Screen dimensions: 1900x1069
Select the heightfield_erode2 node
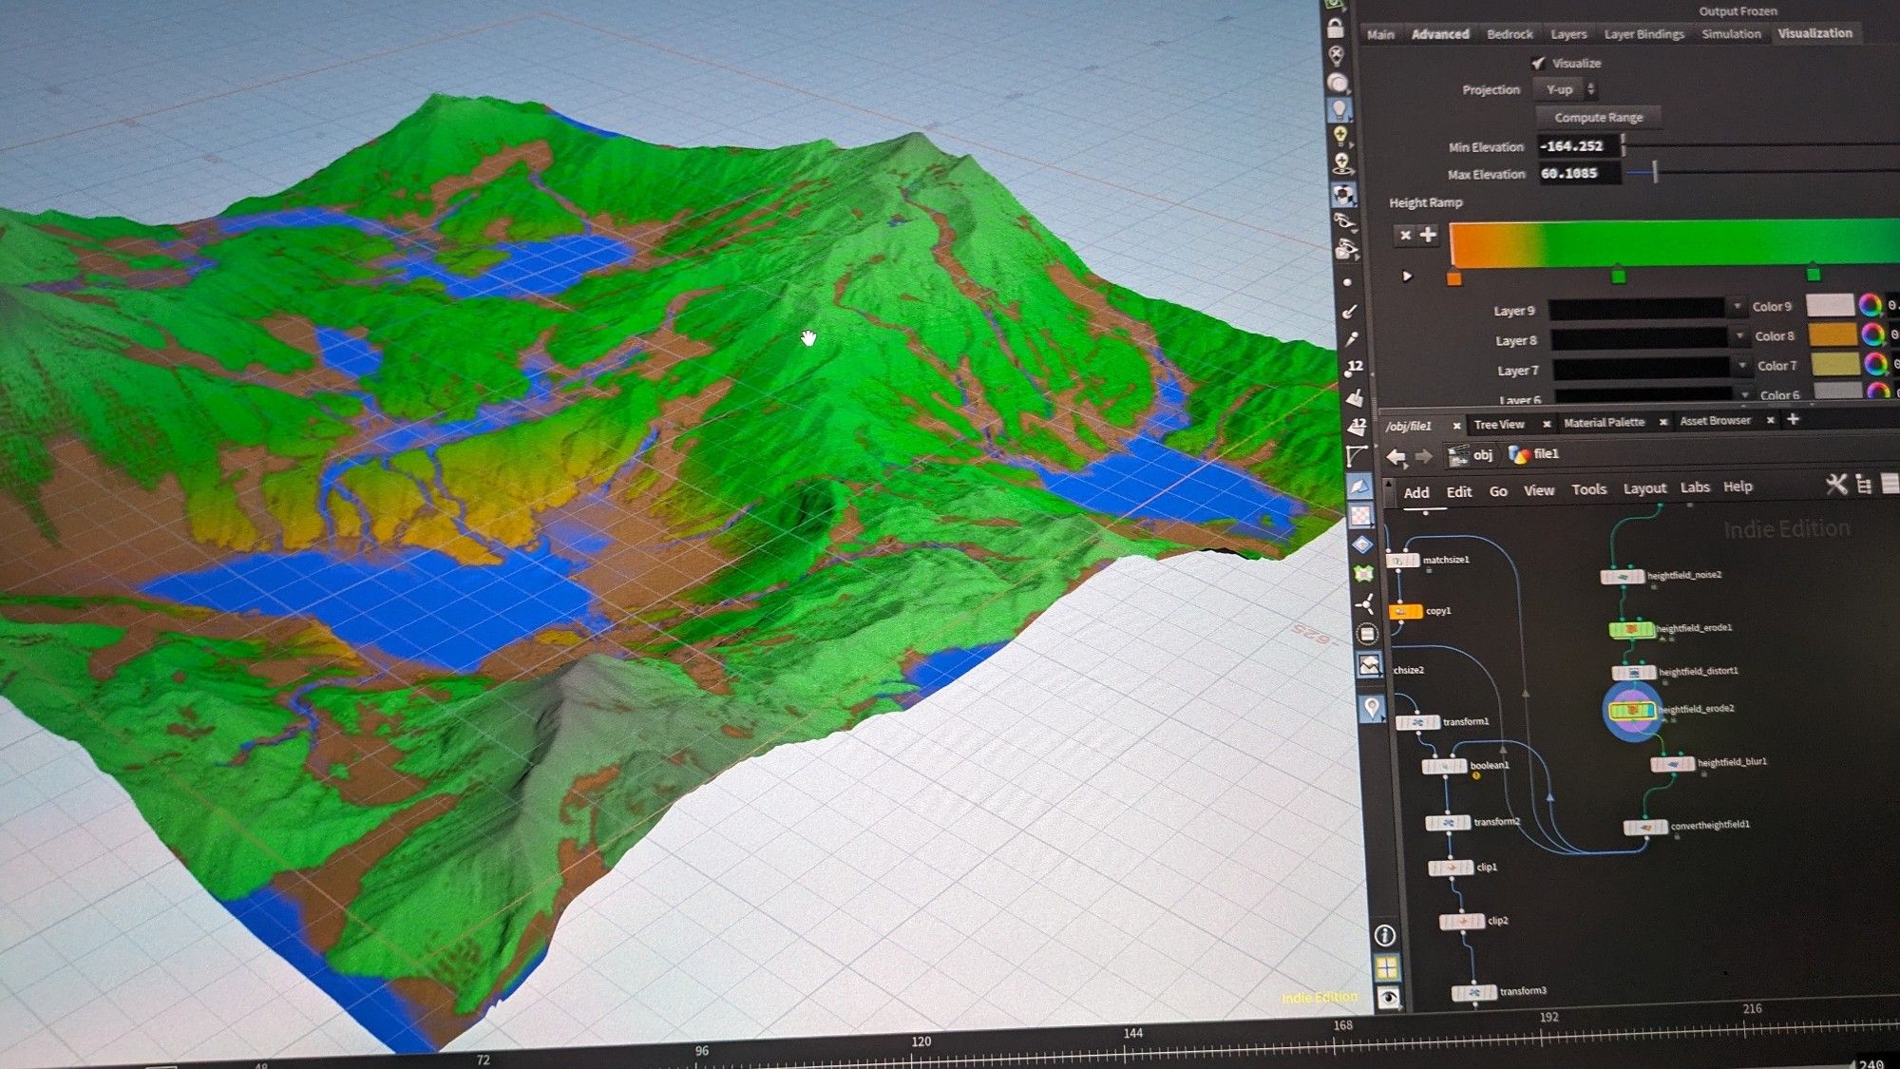tap(1632, 711)
